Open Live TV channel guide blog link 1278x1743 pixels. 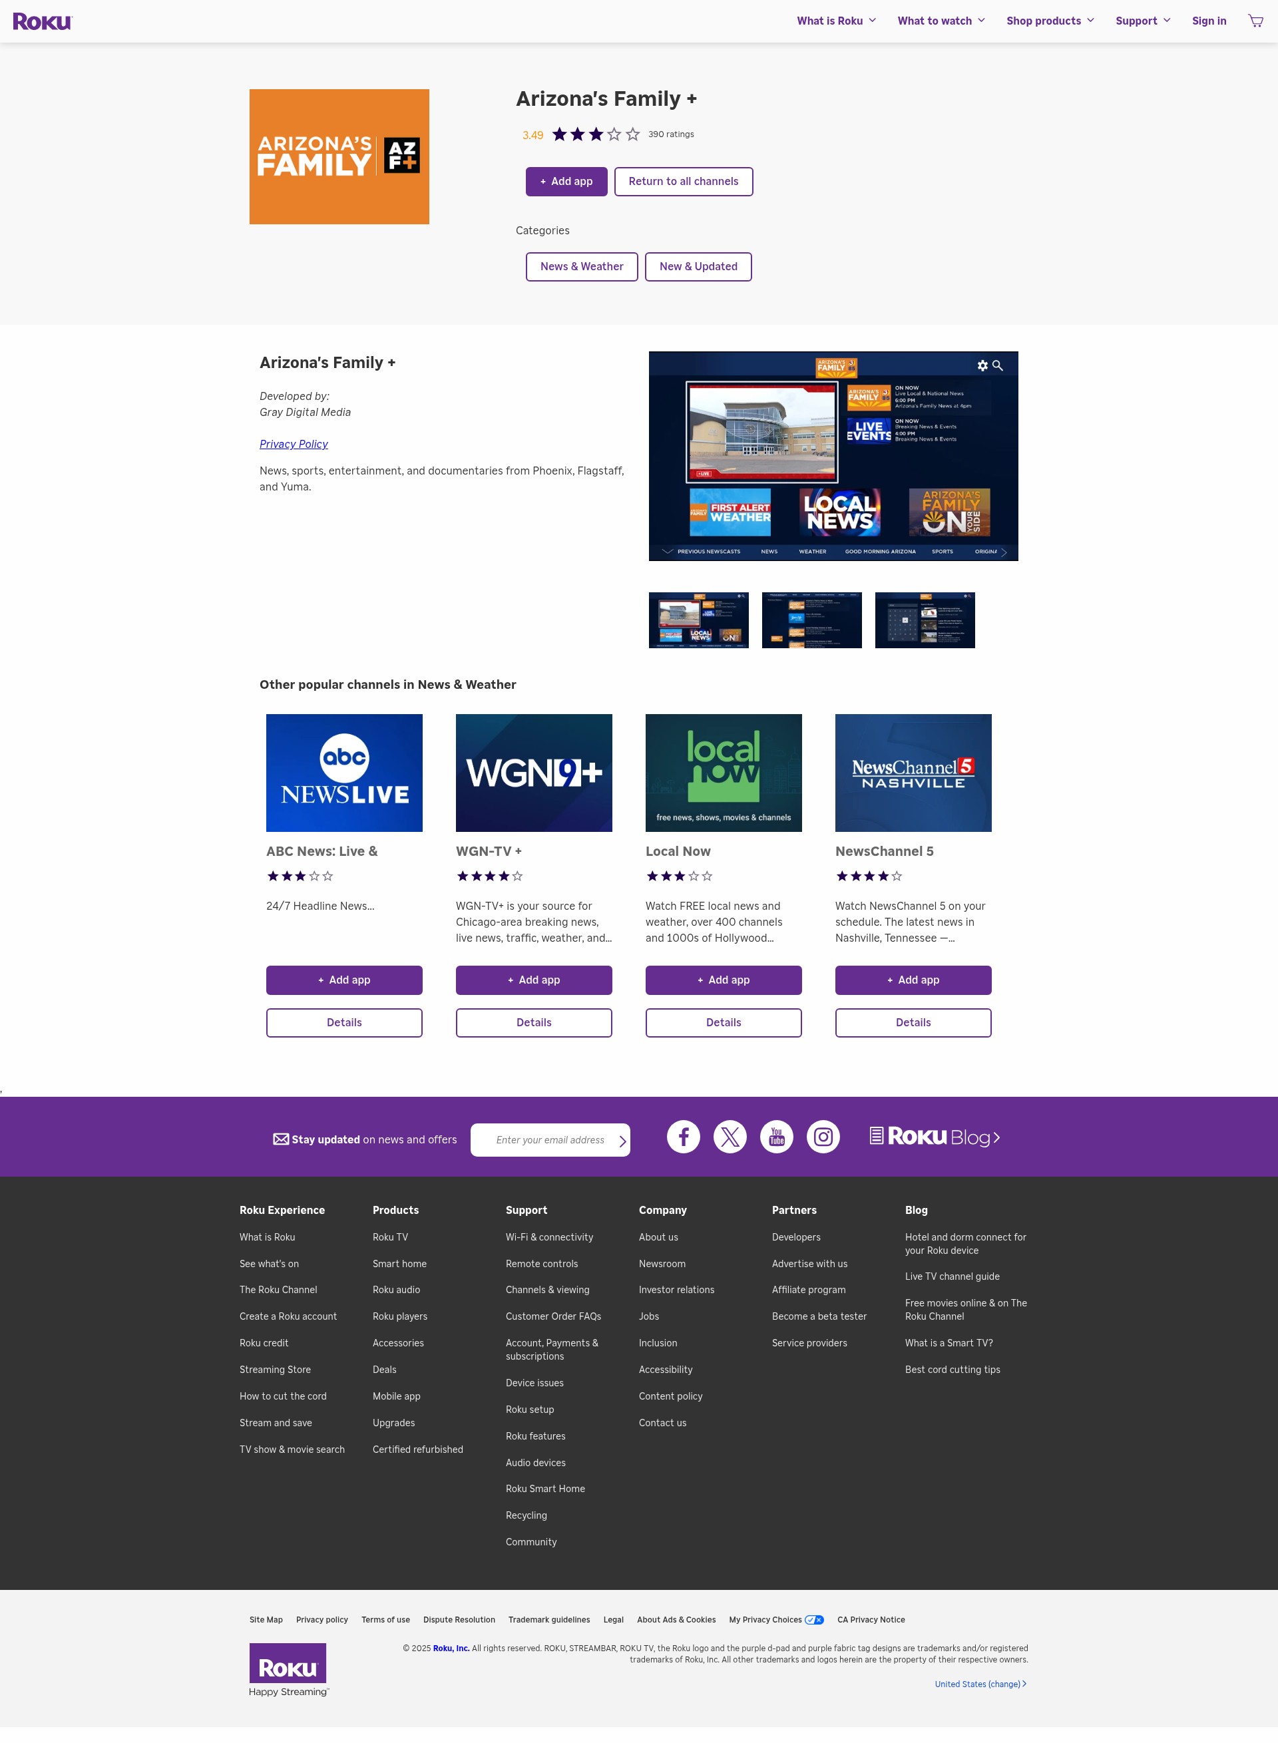[x=953, y=1276]
